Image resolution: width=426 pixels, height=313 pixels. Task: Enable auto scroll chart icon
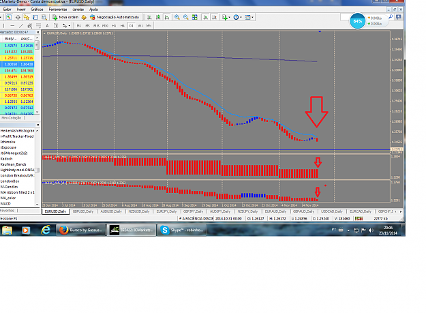coord(206,17)
